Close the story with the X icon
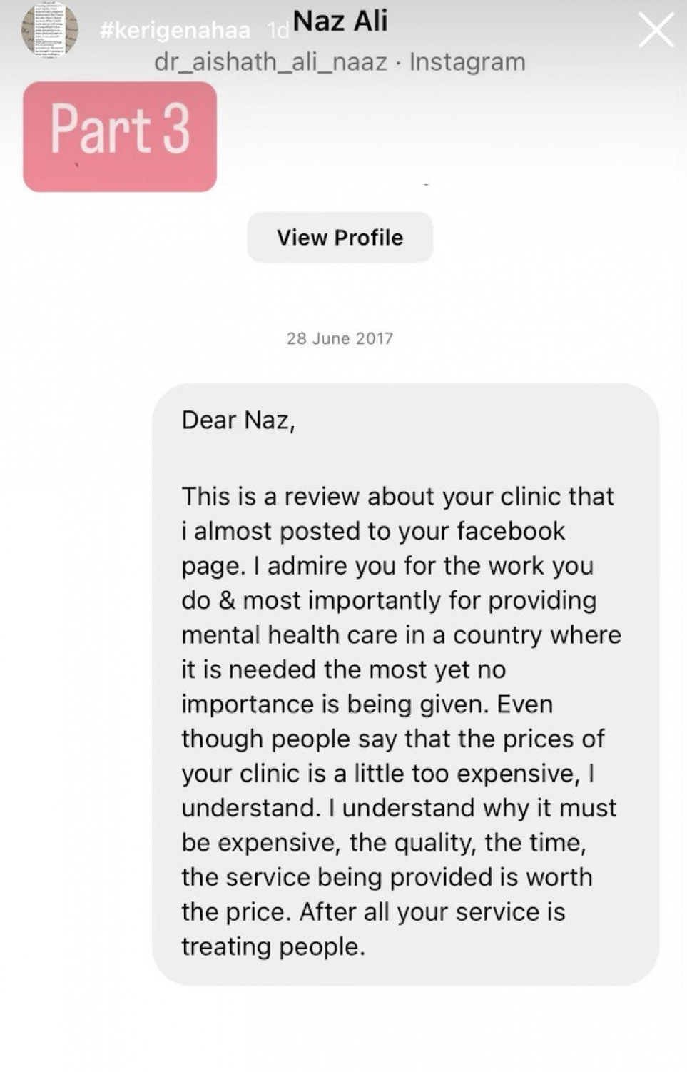687x1072 pixels. click(656, 31)
